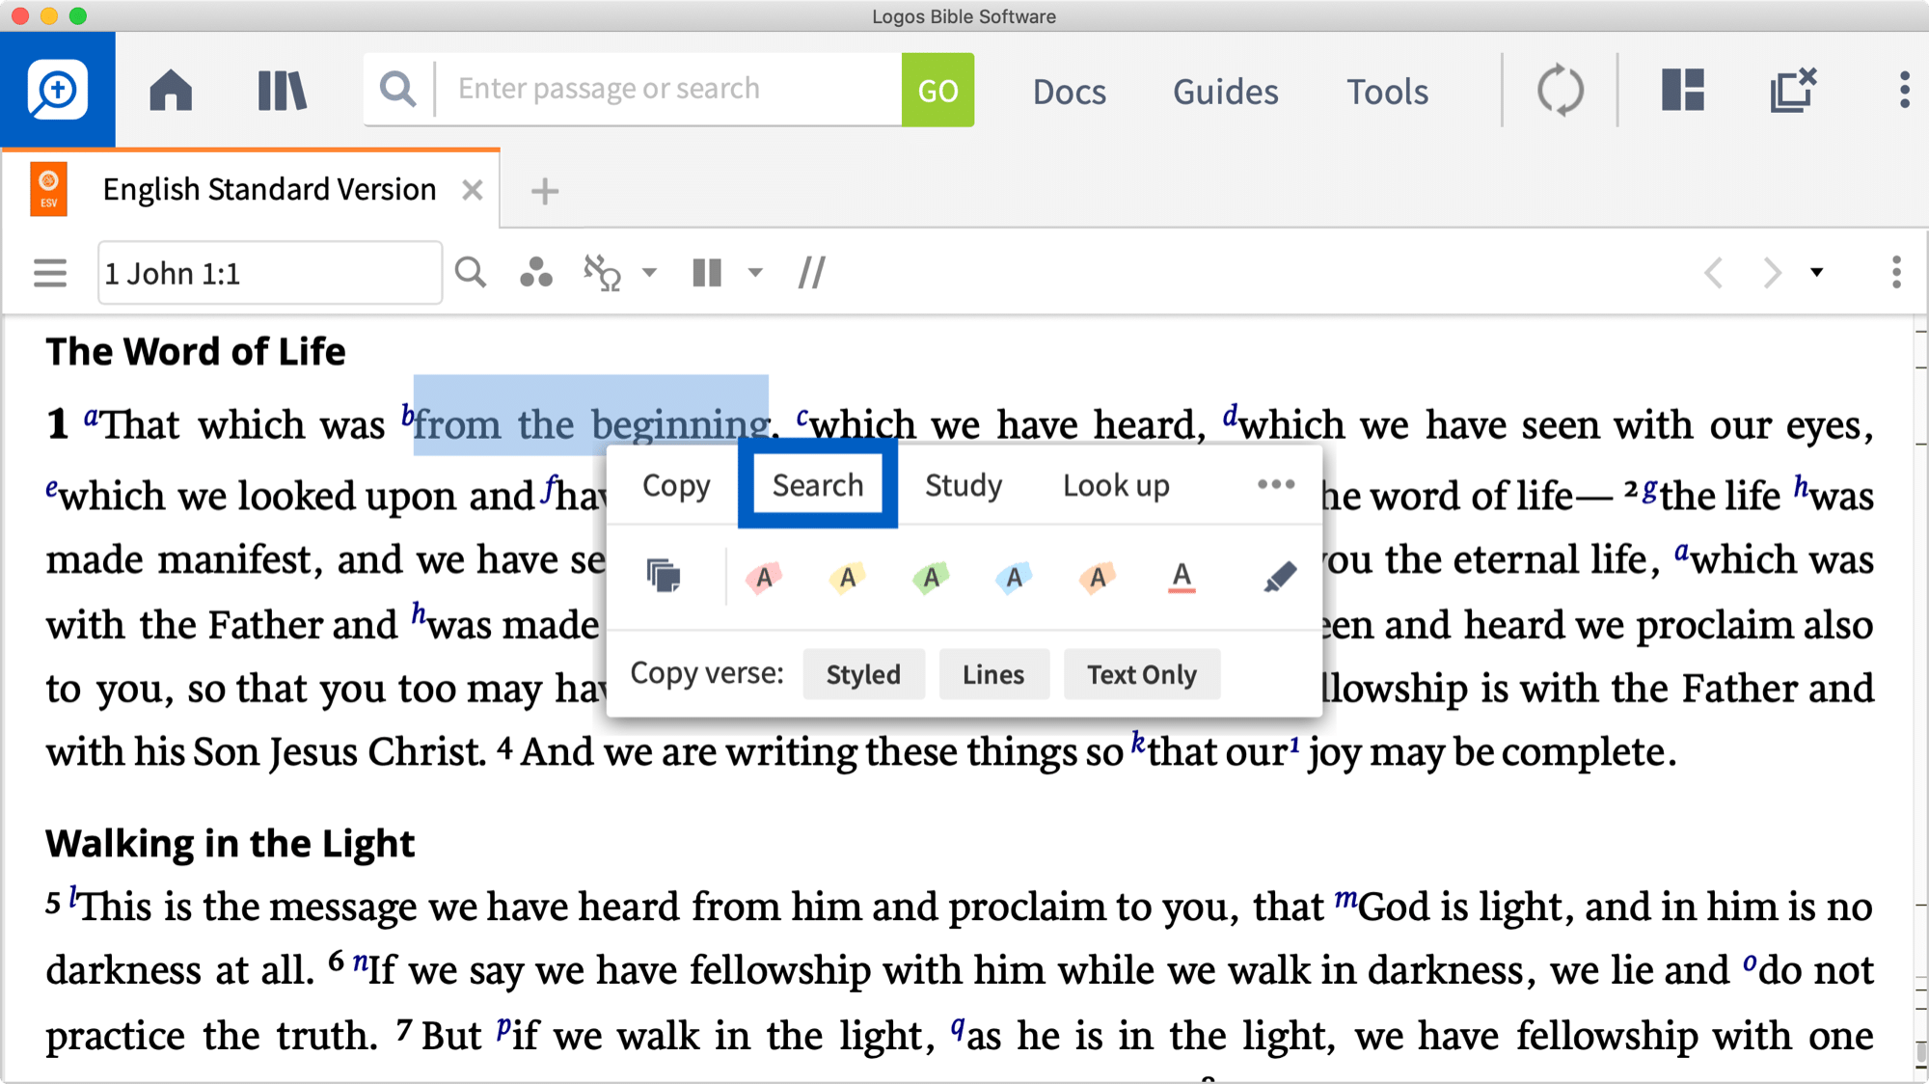Click the heading 'Walking in the Light'

coord(231,843)
